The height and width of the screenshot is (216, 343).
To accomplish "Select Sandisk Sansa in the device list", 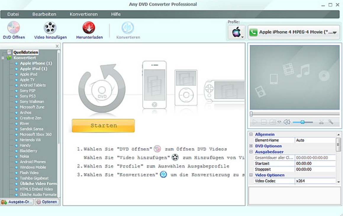I will coord(31,129).
